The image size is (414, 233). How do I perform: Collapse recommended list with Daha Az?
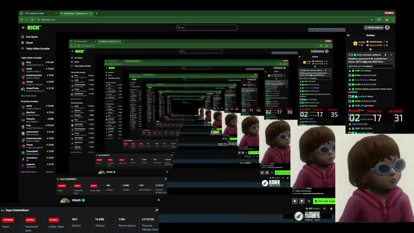click(50, 172)
